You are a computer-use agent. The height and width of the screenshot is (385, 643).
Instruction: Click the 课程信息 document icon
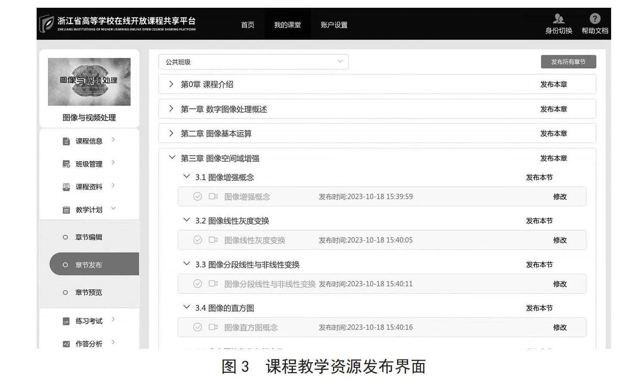[x=66, y=141]
